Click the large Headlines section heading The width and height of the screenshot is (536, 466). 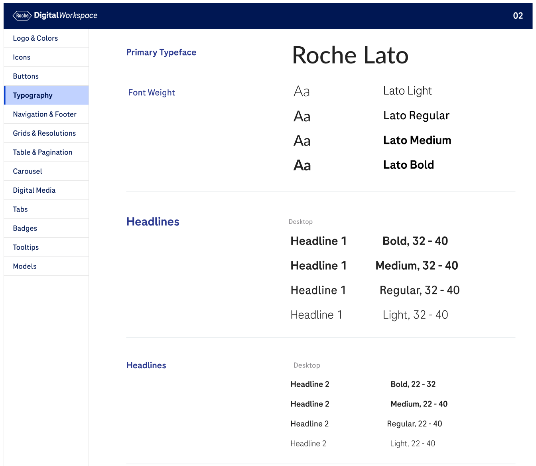[x=153, y=222]
